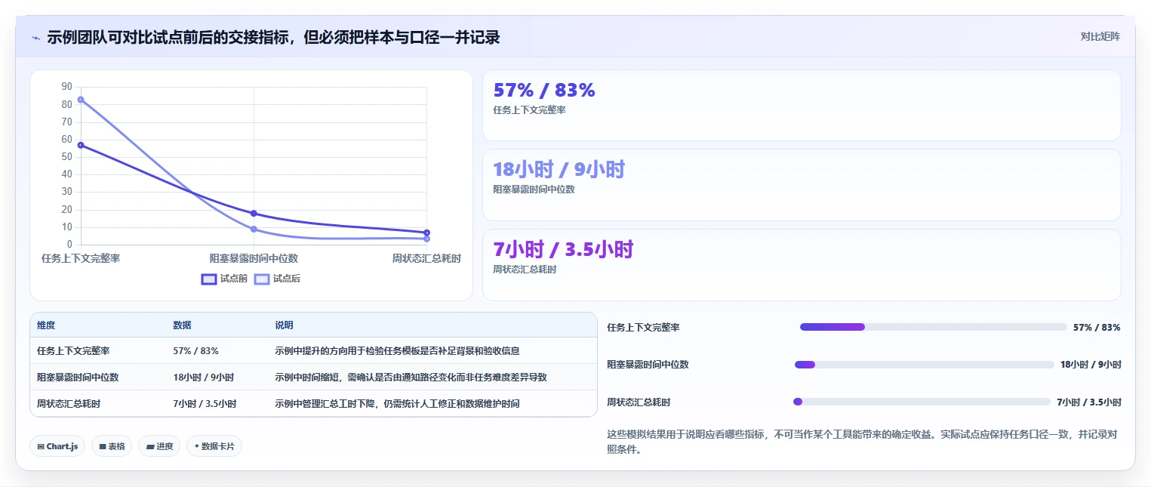Click the 试点前 point above 阻塞暴露时间中位数
This screenshot has height=487, width=1151.
(254, 214)
